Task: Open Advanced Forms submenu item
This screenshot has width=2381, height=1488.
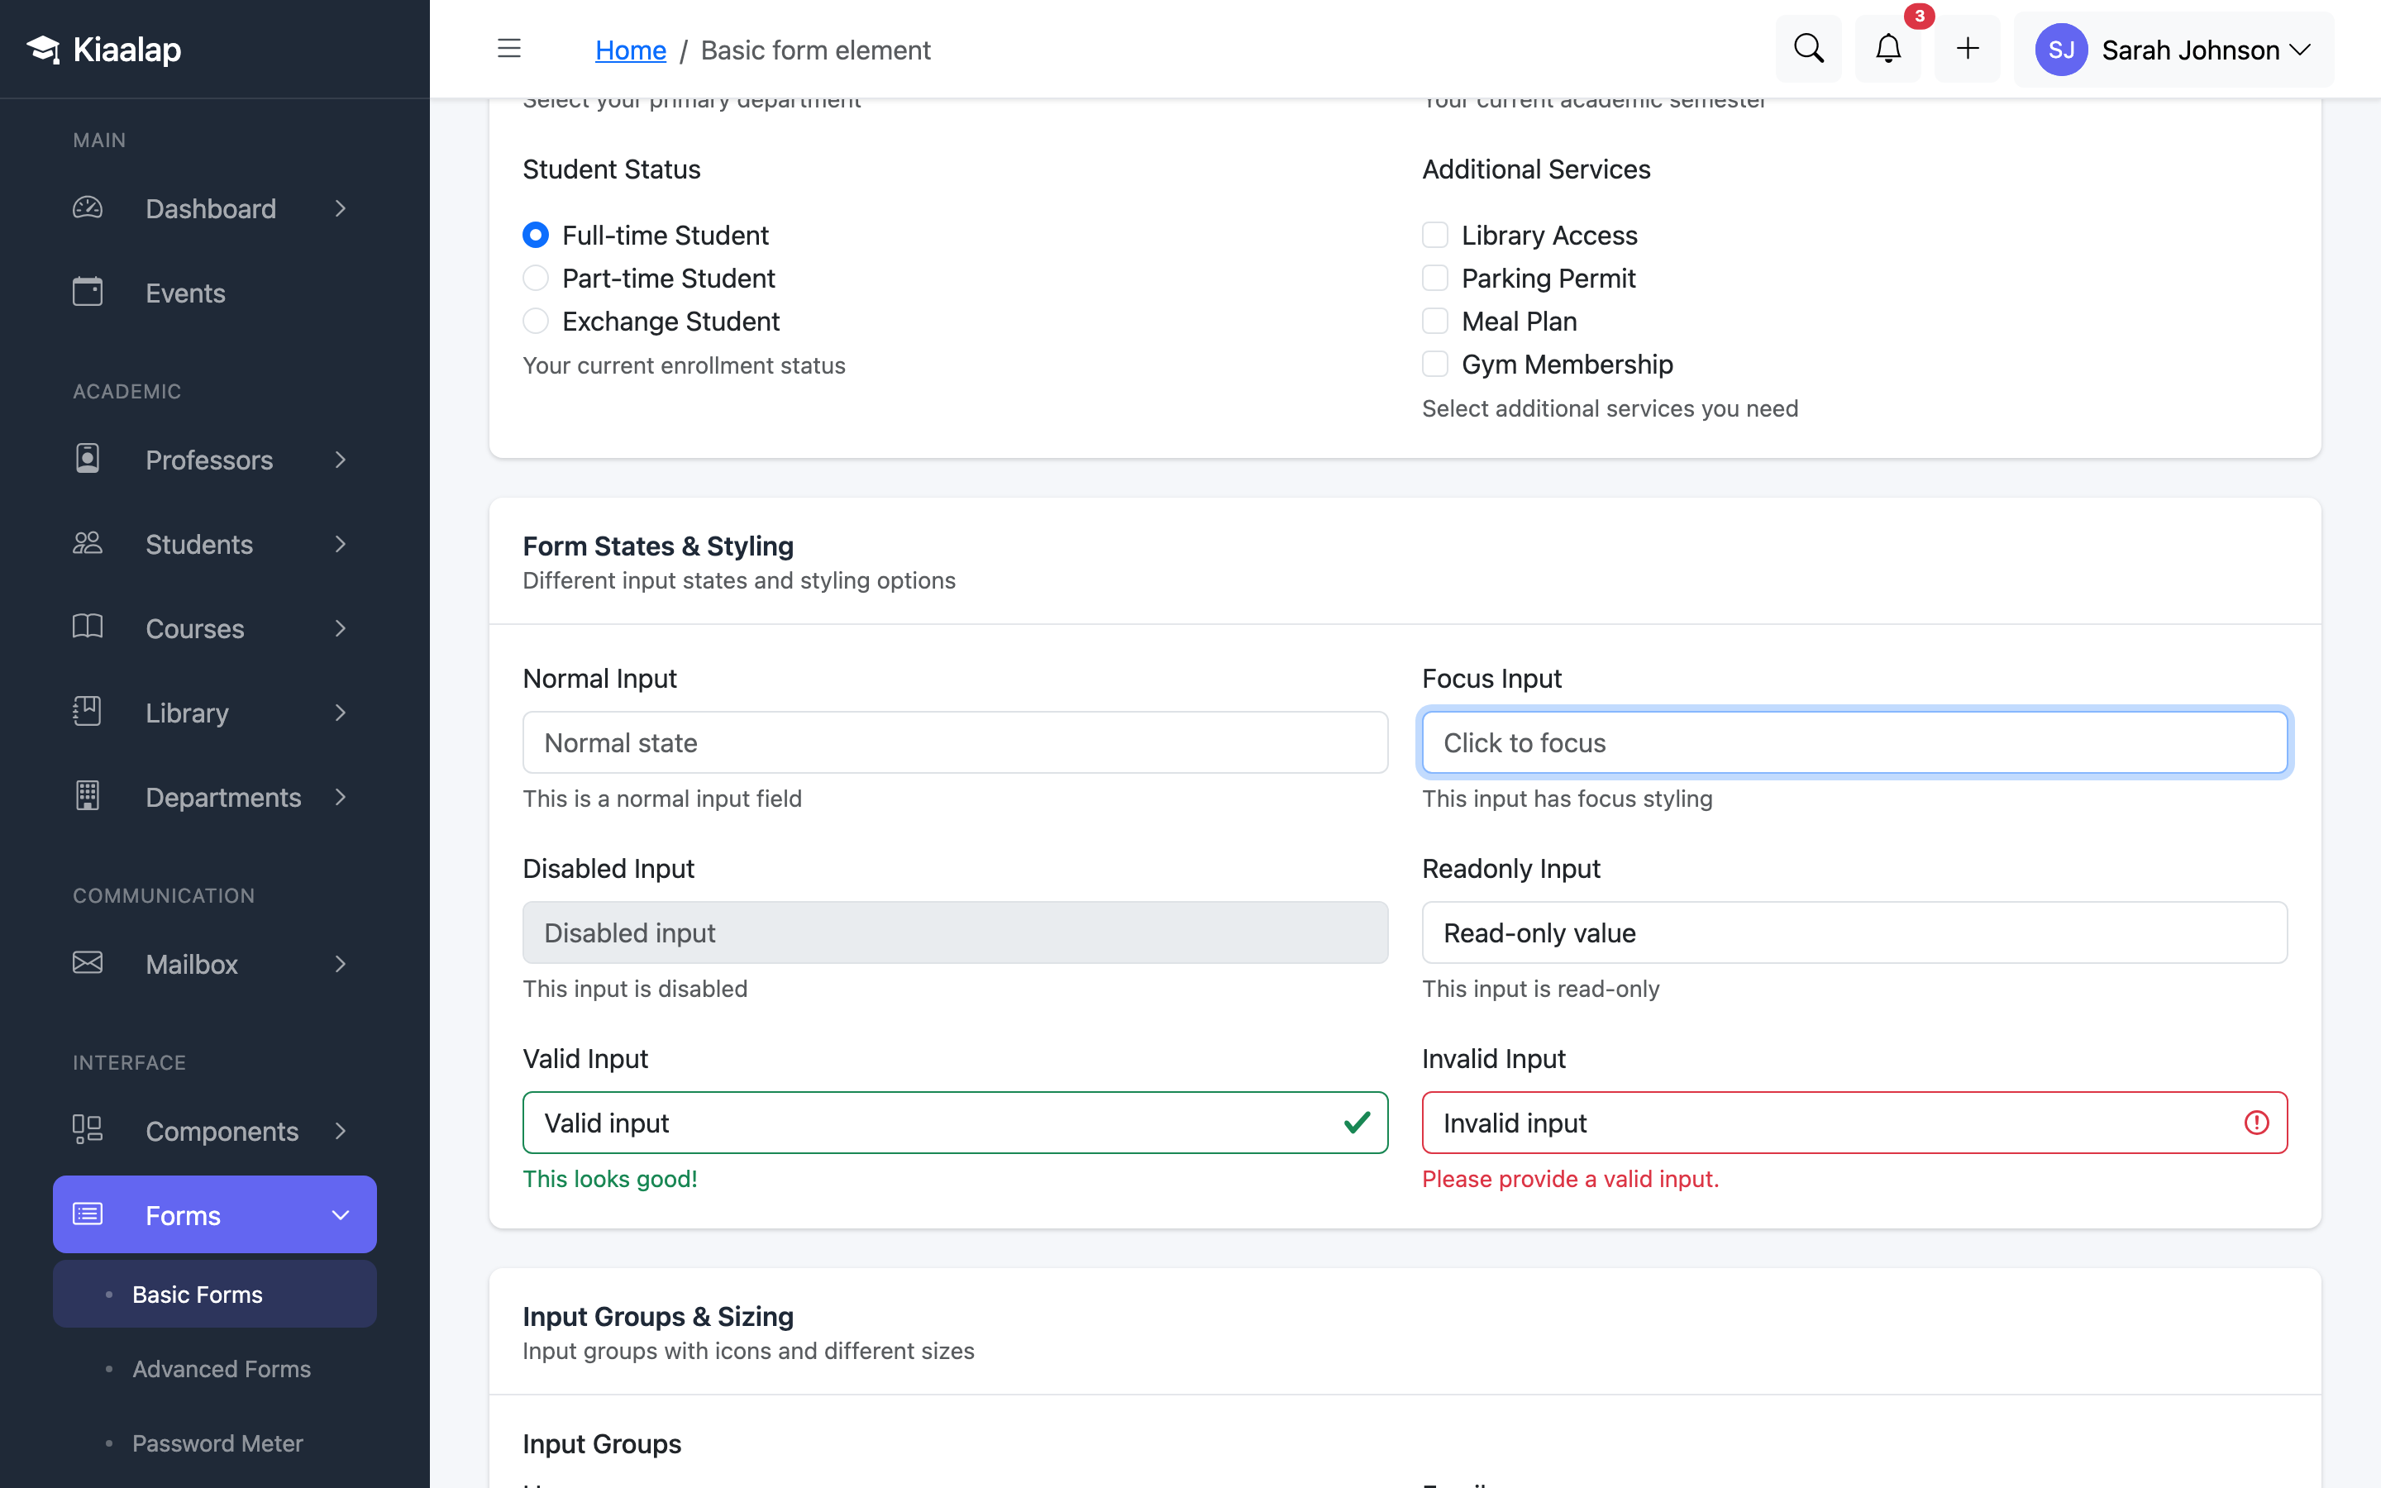Action: coord(214,1369)
